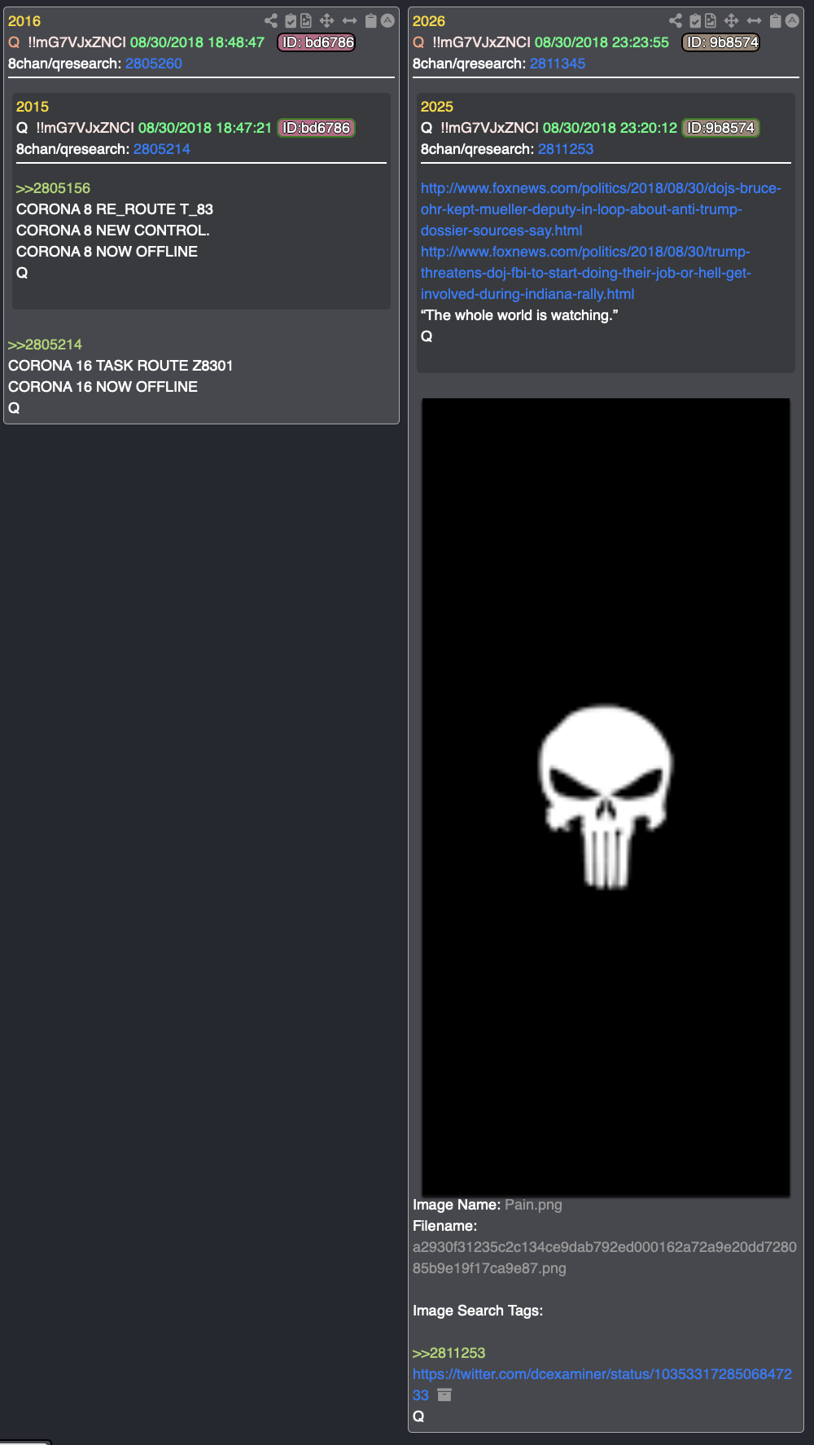Click text CORONA 16 NOW OFFLINE
The image size is (814, 1445).
103,387
